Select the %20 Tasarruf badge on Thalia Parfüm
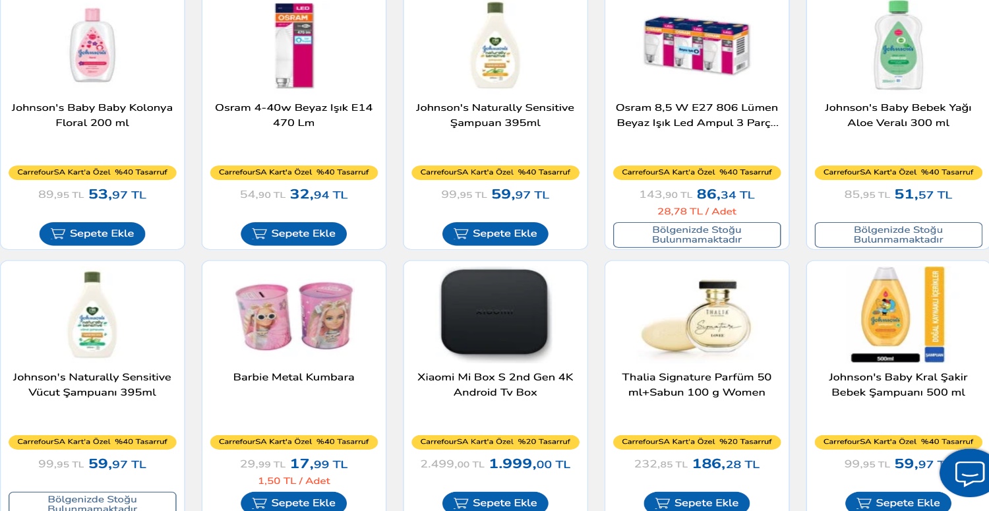Screen dimensions: 989x511 pos(696,442)
